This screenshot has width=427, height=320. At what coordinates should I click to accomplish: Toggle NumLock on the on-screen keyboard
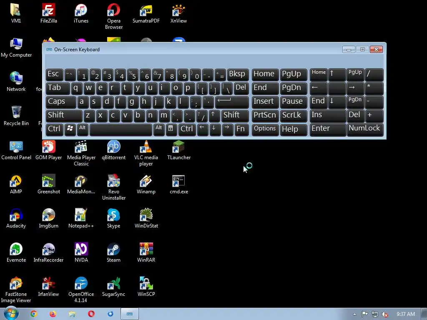(364, 130)
